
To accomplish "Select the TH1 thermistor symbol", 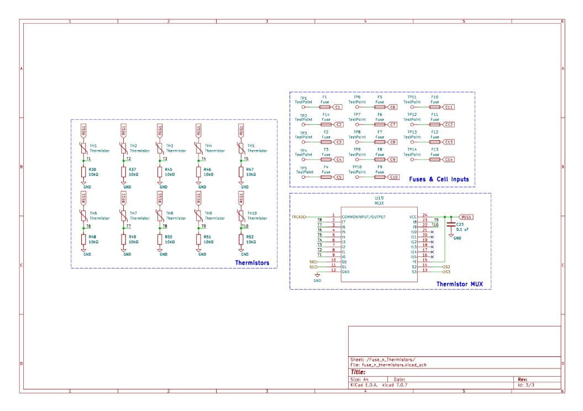I will point(83,148).
